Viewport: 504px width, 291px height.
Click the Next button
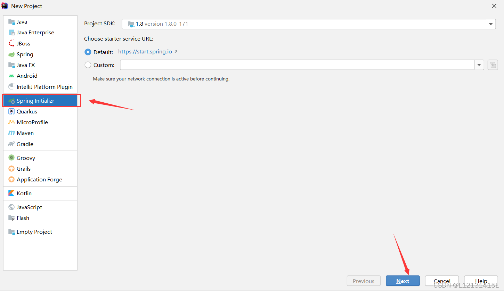(x=403, y=281)
